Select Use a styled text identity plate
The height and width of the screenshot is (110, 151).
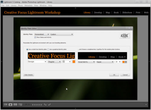click(27, 49)
